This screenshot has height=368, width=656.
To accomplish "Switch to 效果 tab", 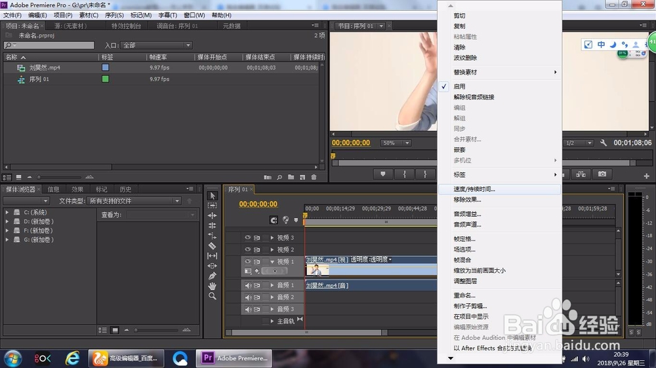I will (77, 189).
